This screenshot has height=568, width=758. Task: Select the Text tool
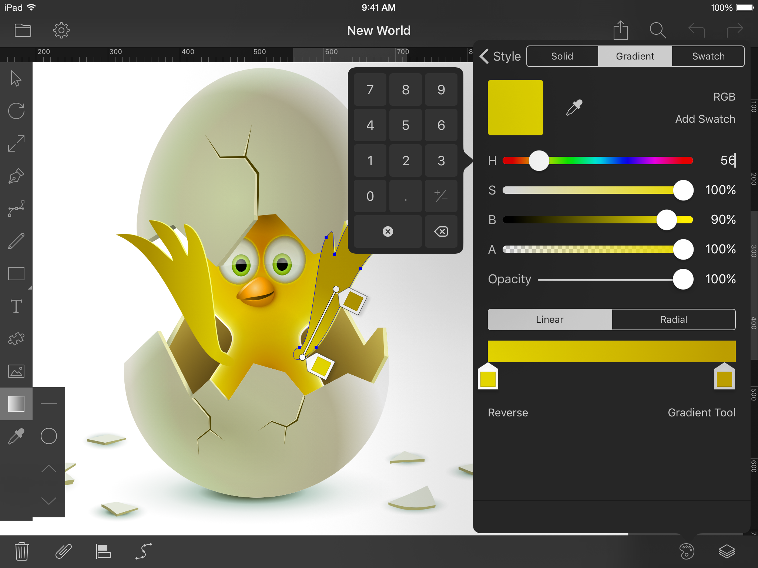tap(16, 306)
